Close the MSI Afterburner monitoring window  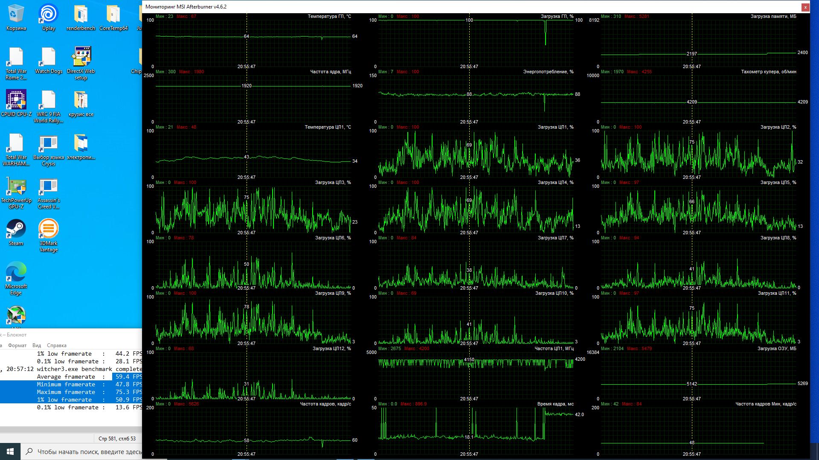coord(805,7)
